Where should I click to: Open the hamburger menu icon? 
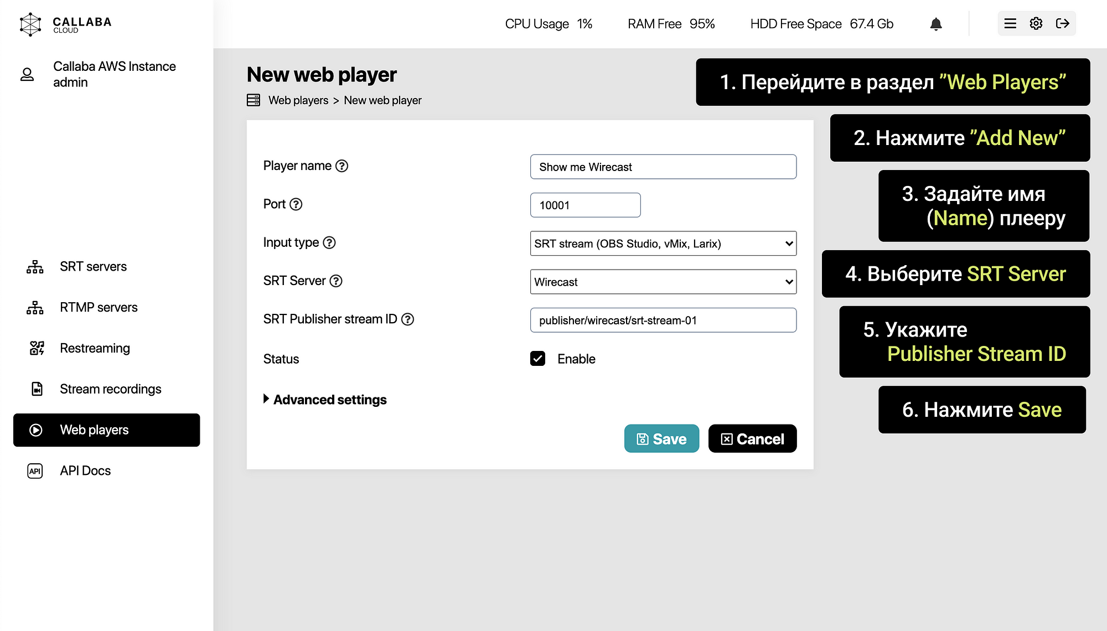coord(1010,23)
